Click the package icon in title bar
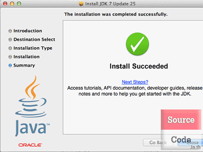This screenshot has height=152, width=203. coord(81,4)
